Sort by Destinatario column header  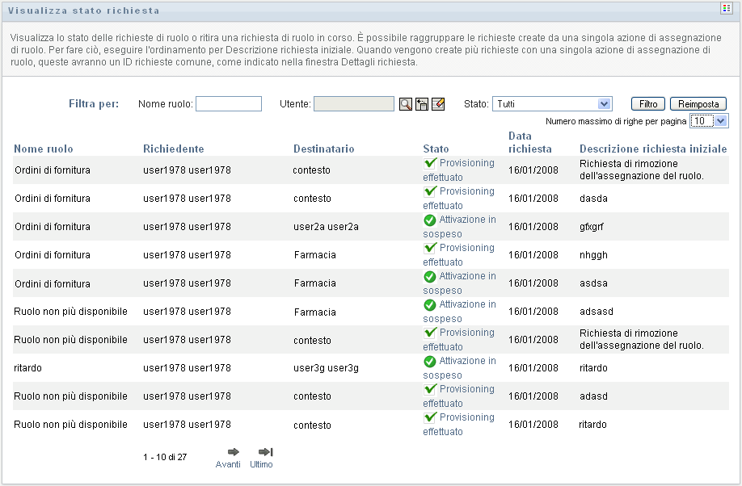click(x=323, y=149)
